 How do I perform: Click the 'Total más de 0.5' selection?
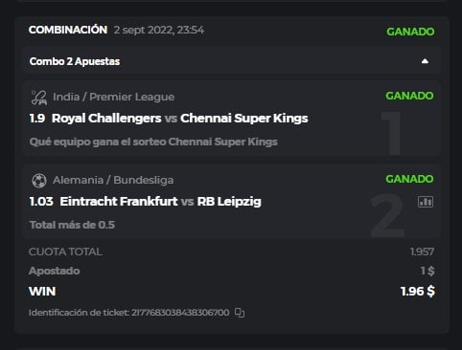[72, 225]
